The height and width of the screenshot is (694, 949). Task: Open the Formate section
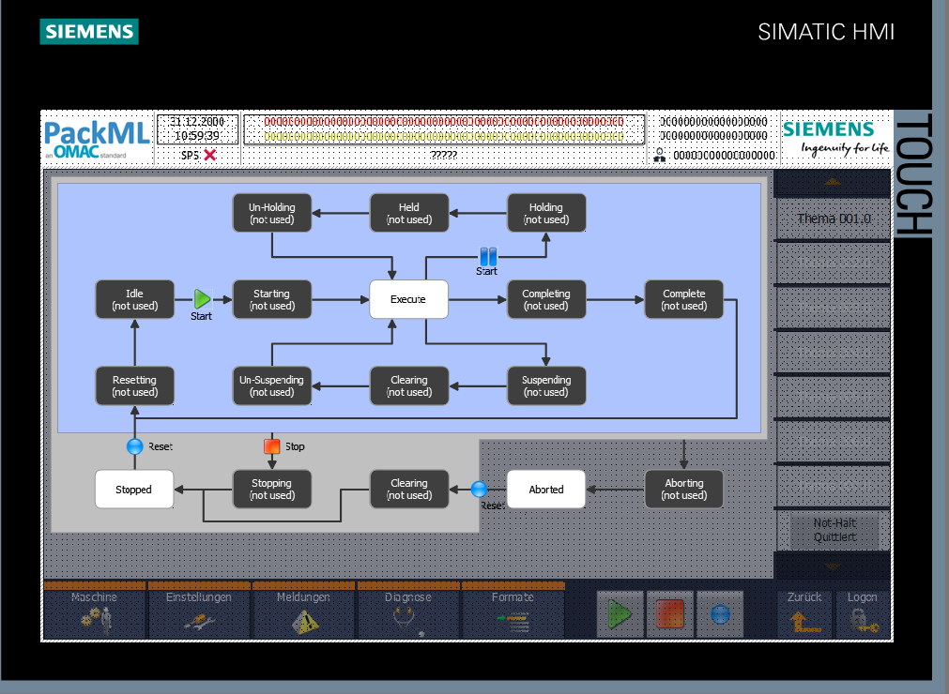click(513, 611)
